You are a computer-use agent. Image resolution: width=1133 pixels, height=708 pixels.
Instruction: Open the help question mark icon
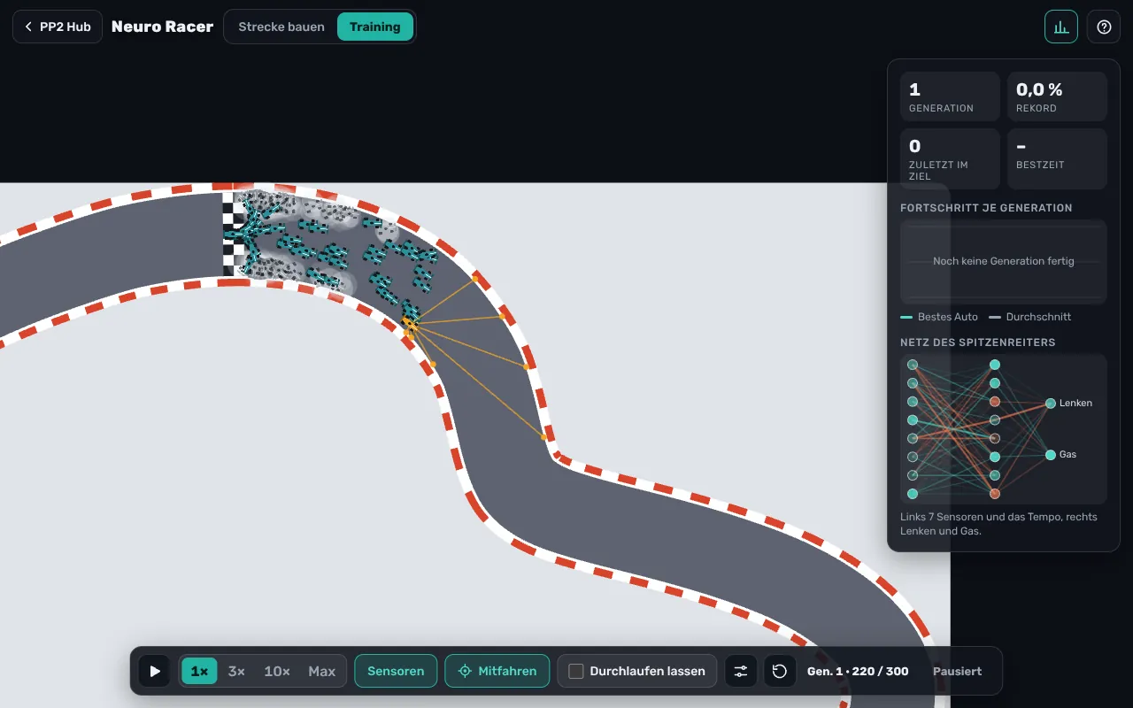pyautogui.click(x=1104, y=27)
